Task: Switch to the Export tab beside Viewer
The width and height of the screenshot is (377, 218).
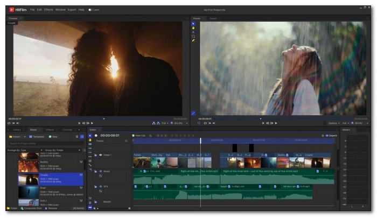Action: pos(213,18)
